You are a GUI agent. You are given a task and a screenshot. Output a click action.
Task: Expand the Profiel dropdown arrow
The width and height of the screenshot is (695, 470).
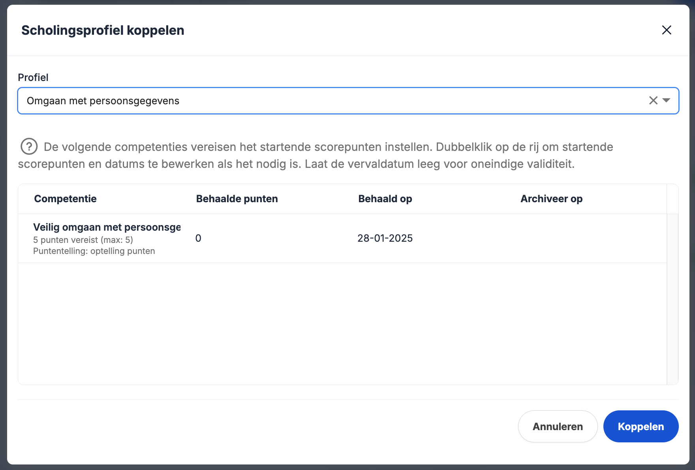pyautogui.click(x=667, y=101)
